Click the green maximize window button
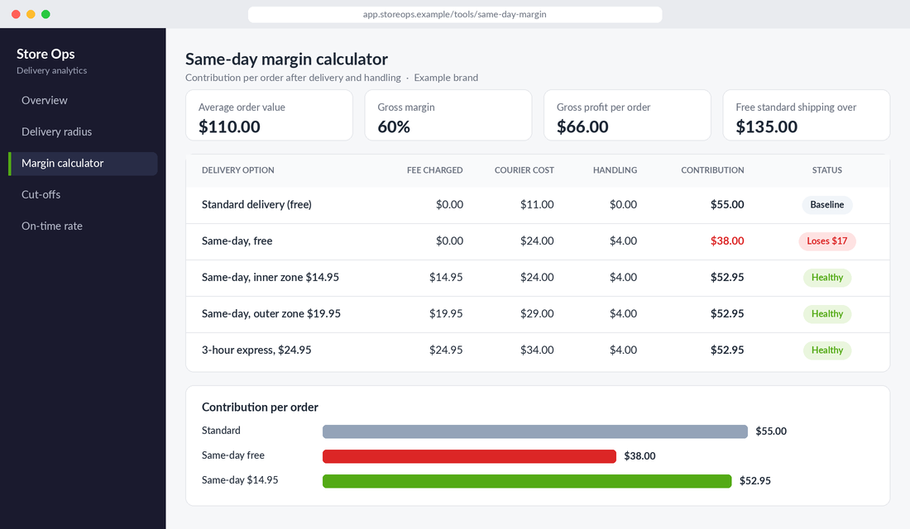The height and width of the screenshot is (529, 910). [x=45, y=15]
